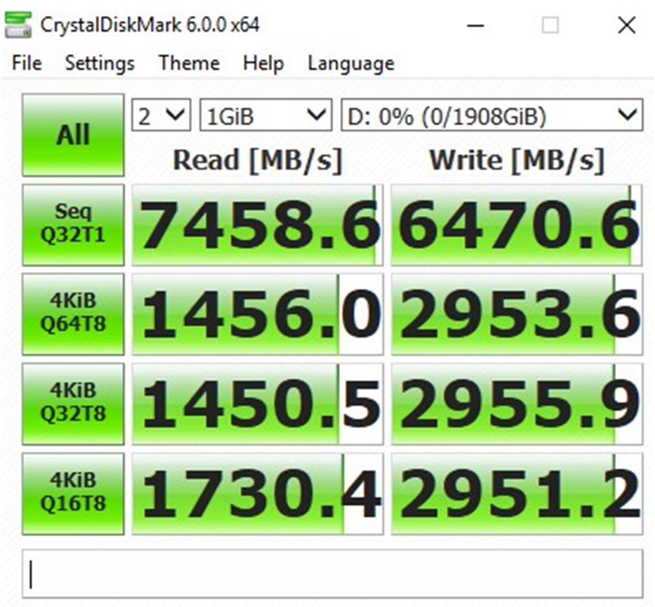Image resolution: width=655 pixels, height=607 pixels.
Task: Open the File menu
Action: coord(27,63)
